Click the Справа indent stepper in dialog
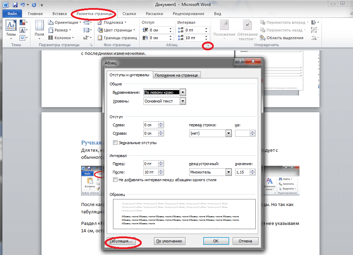The image size is (353, 255). click(x=161, y=133)
